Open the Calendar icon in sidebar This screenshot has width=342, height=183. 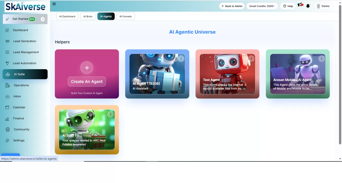click(8, 108)
